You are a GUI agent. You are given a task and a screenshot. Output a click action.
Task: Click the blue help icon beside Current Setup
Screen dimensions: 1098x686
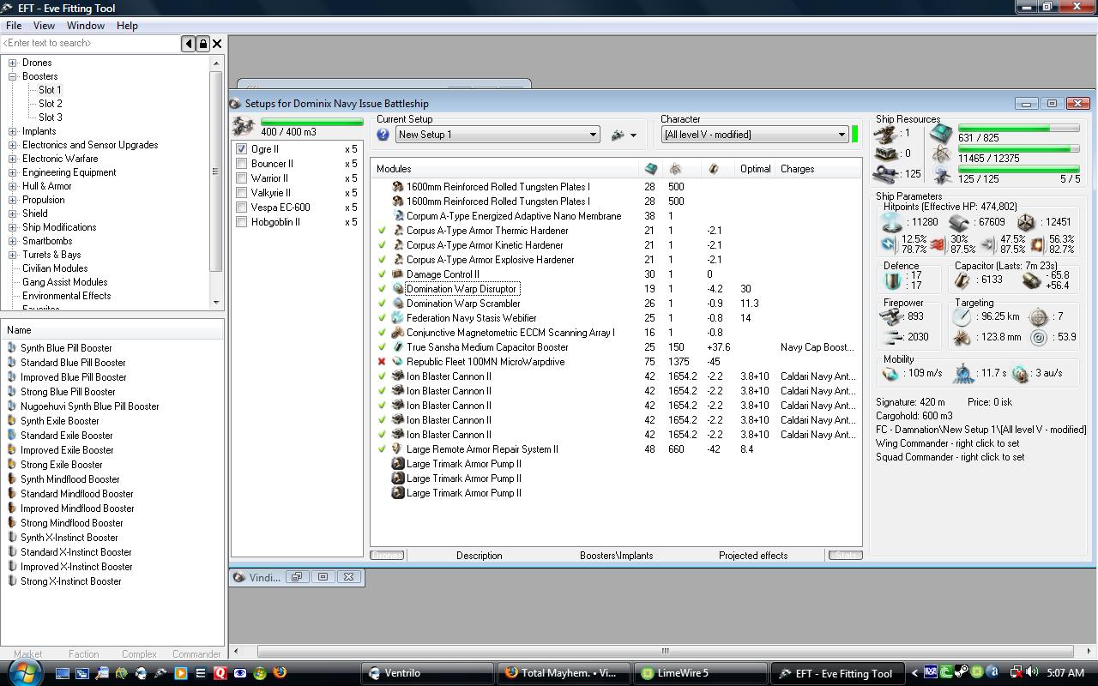[x=383, y=135]
